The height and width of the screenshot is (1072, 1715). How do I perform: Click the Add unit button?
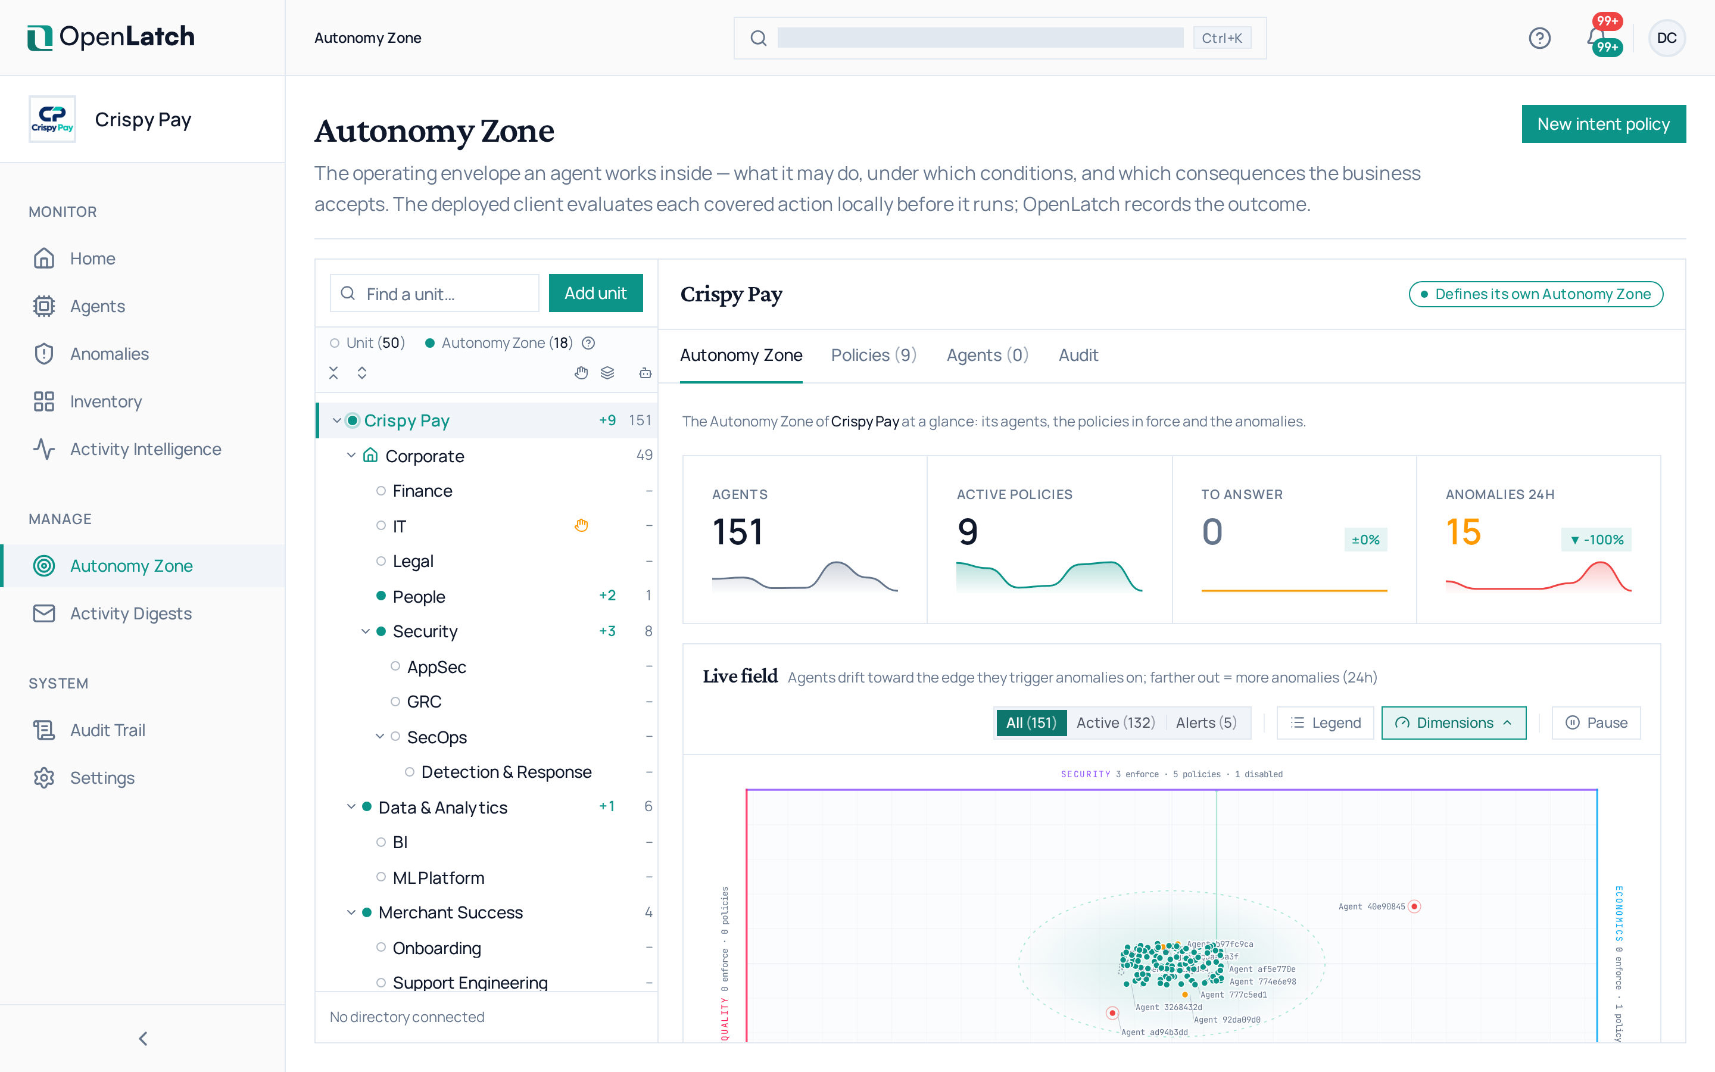click(595, 293)
